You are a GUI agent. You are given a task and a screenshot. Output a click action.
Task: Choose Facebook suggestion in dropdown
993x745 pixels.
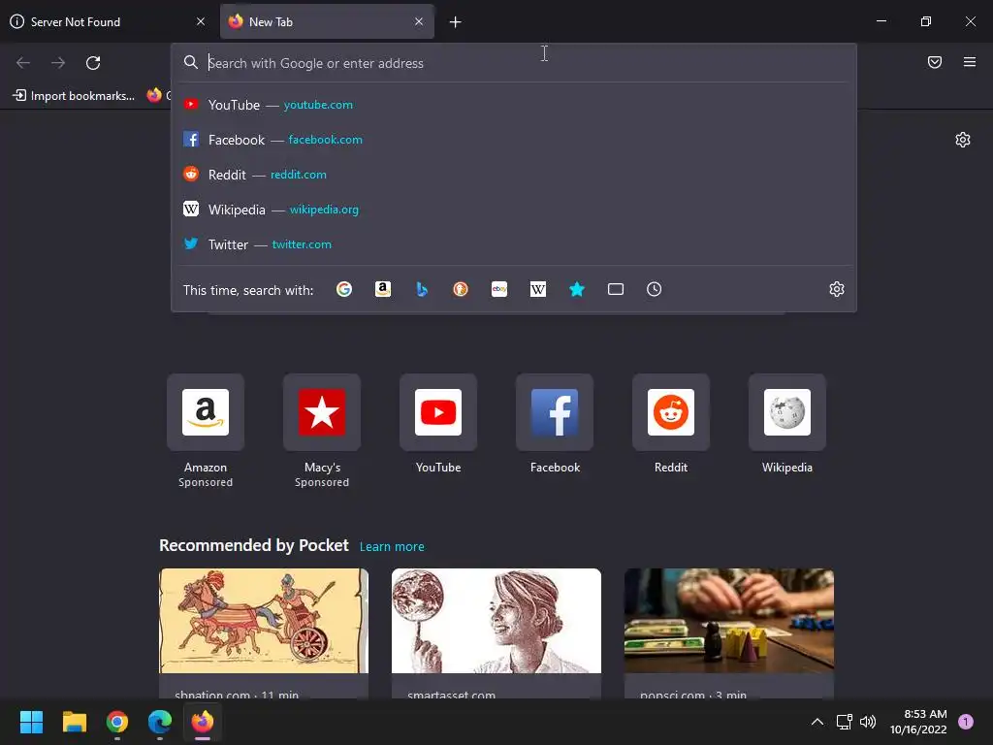click(514, 140)
